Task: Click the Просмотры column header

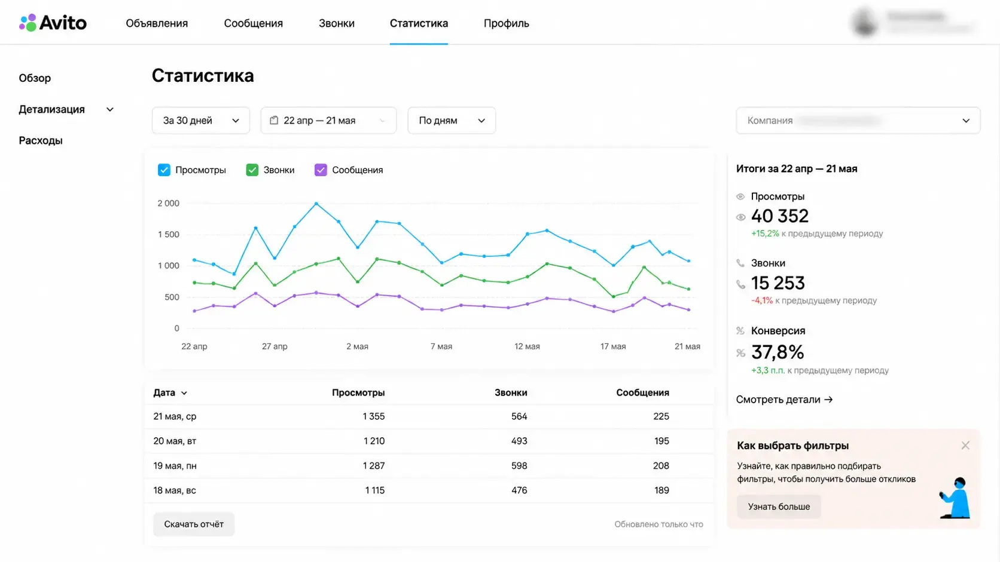Action: pos(358,392)
